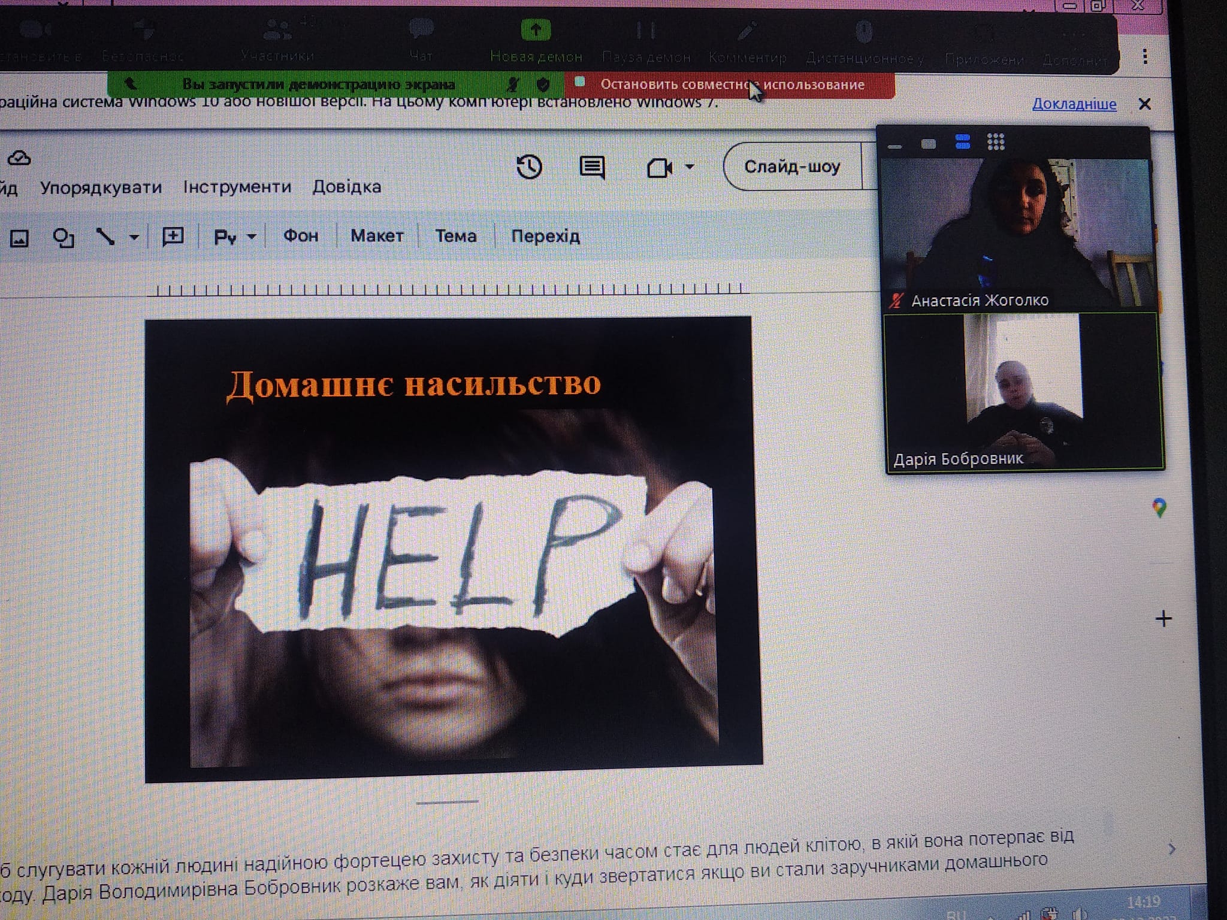This screenshot has width=1227, height=920.
Task: Open version history clock icon
Action: click(529, 167)
